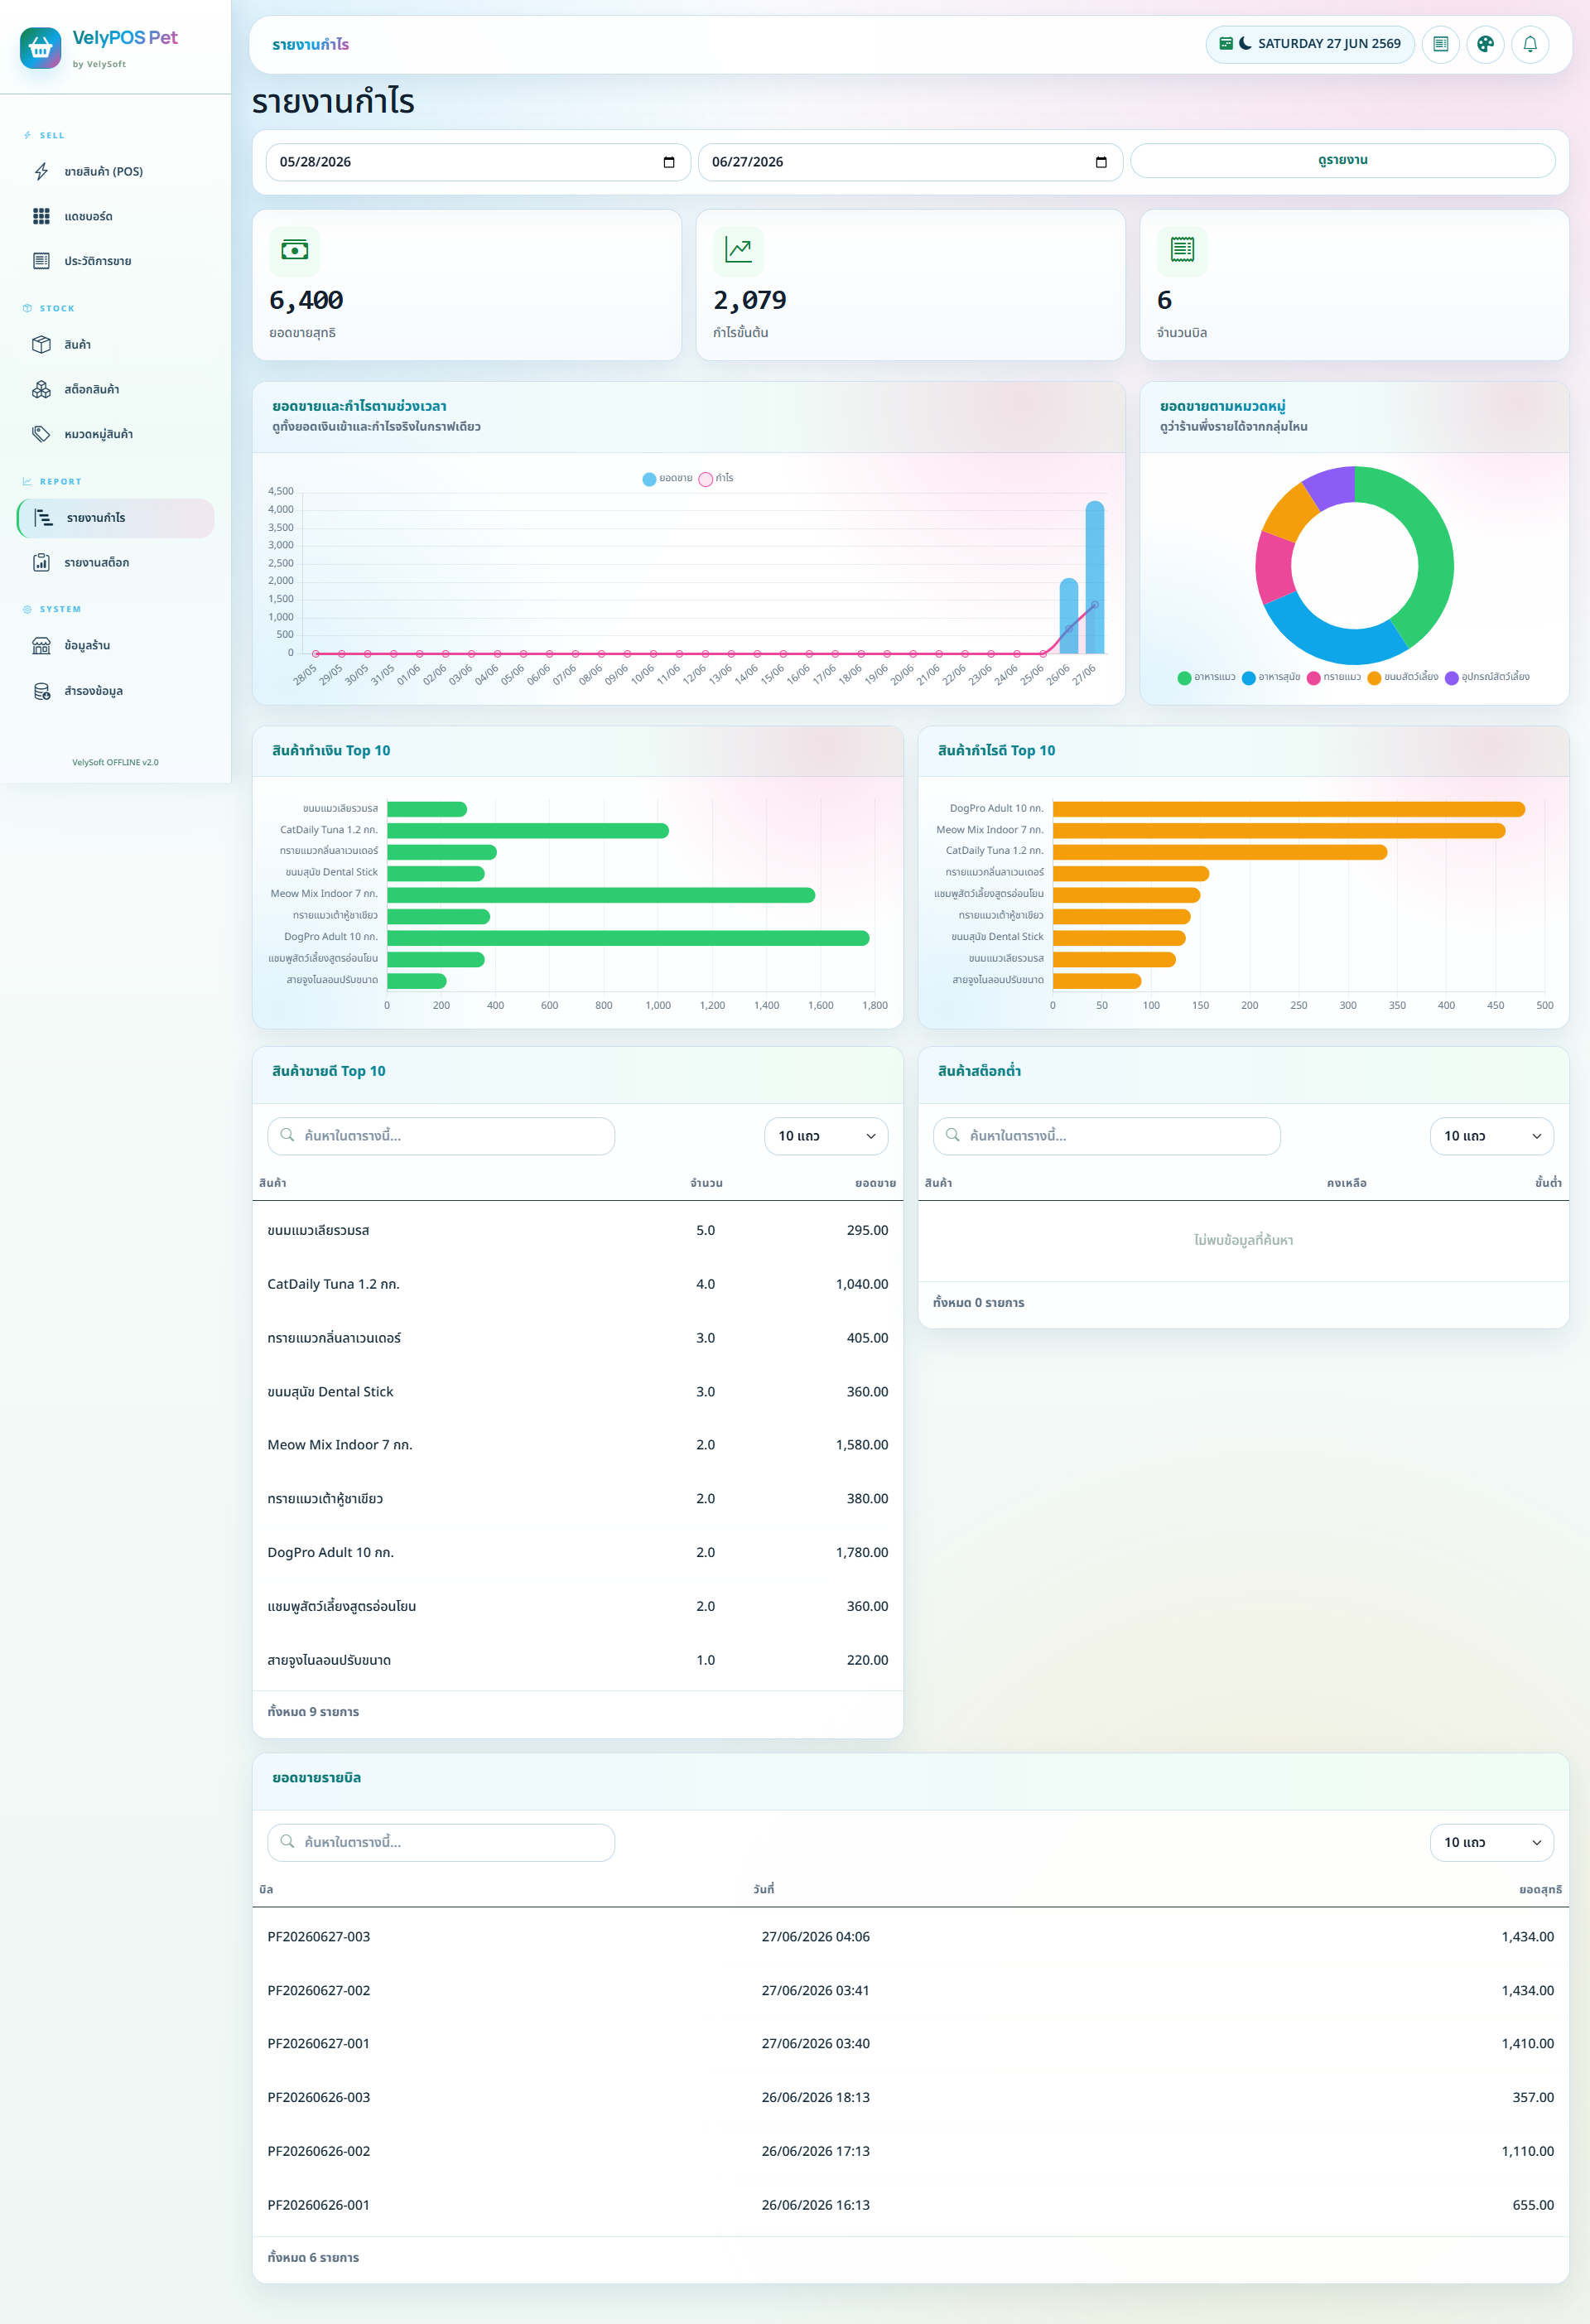Image resolution: width=1590 pixels, height=2324 pixels.
Task: Open the receipt list icon in header
Action: 1440,44
